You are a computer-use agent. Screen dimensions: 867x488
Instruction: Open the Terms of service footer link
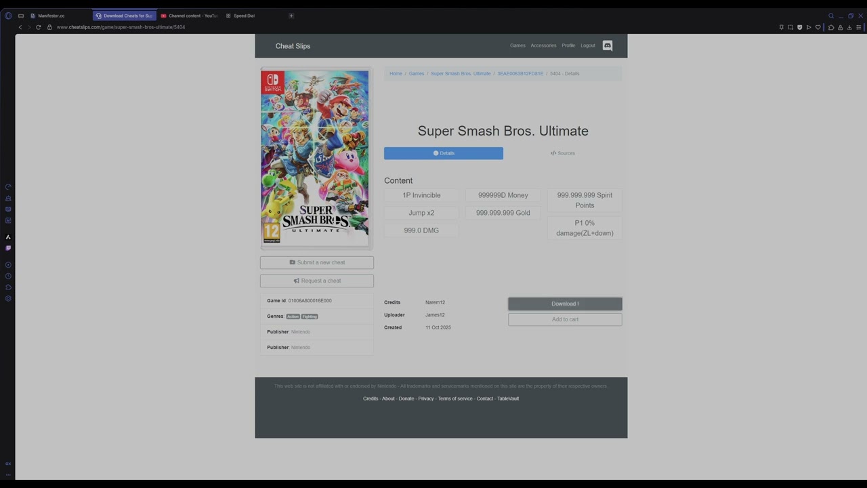[455, 399]
